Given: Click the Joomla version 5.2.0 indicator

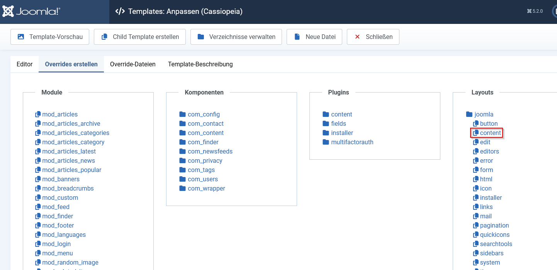Looking at the screenshot, I should pyautogui.click(x=535, y=11).
